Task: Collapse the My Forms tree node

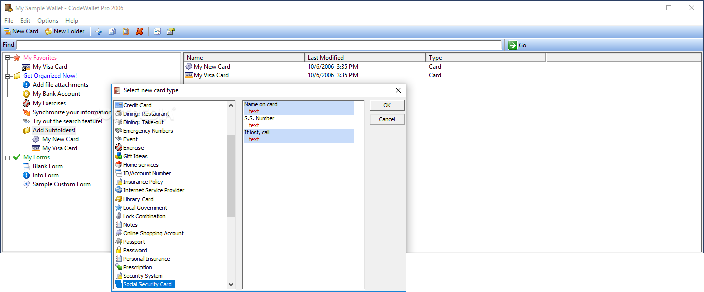Action: coord(7,157)
